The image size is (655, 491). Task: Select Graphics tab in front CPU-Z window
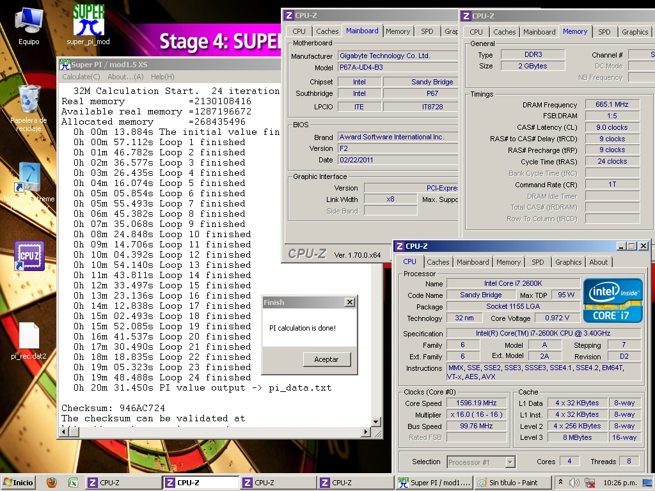point(568,262)
